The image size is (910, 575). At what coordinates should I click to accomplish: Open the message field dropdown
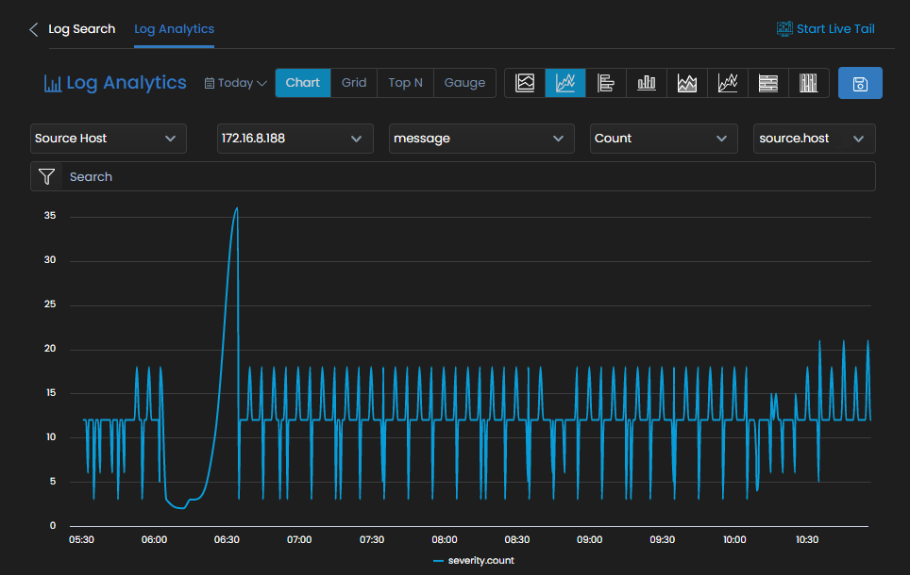(x=481, y=139)
